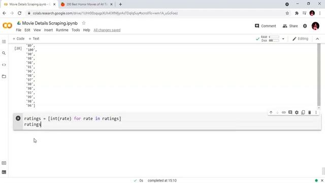Viewport: 325px width, 183px height.
Task: Add a new Code cell
Action: click(18, 39)
